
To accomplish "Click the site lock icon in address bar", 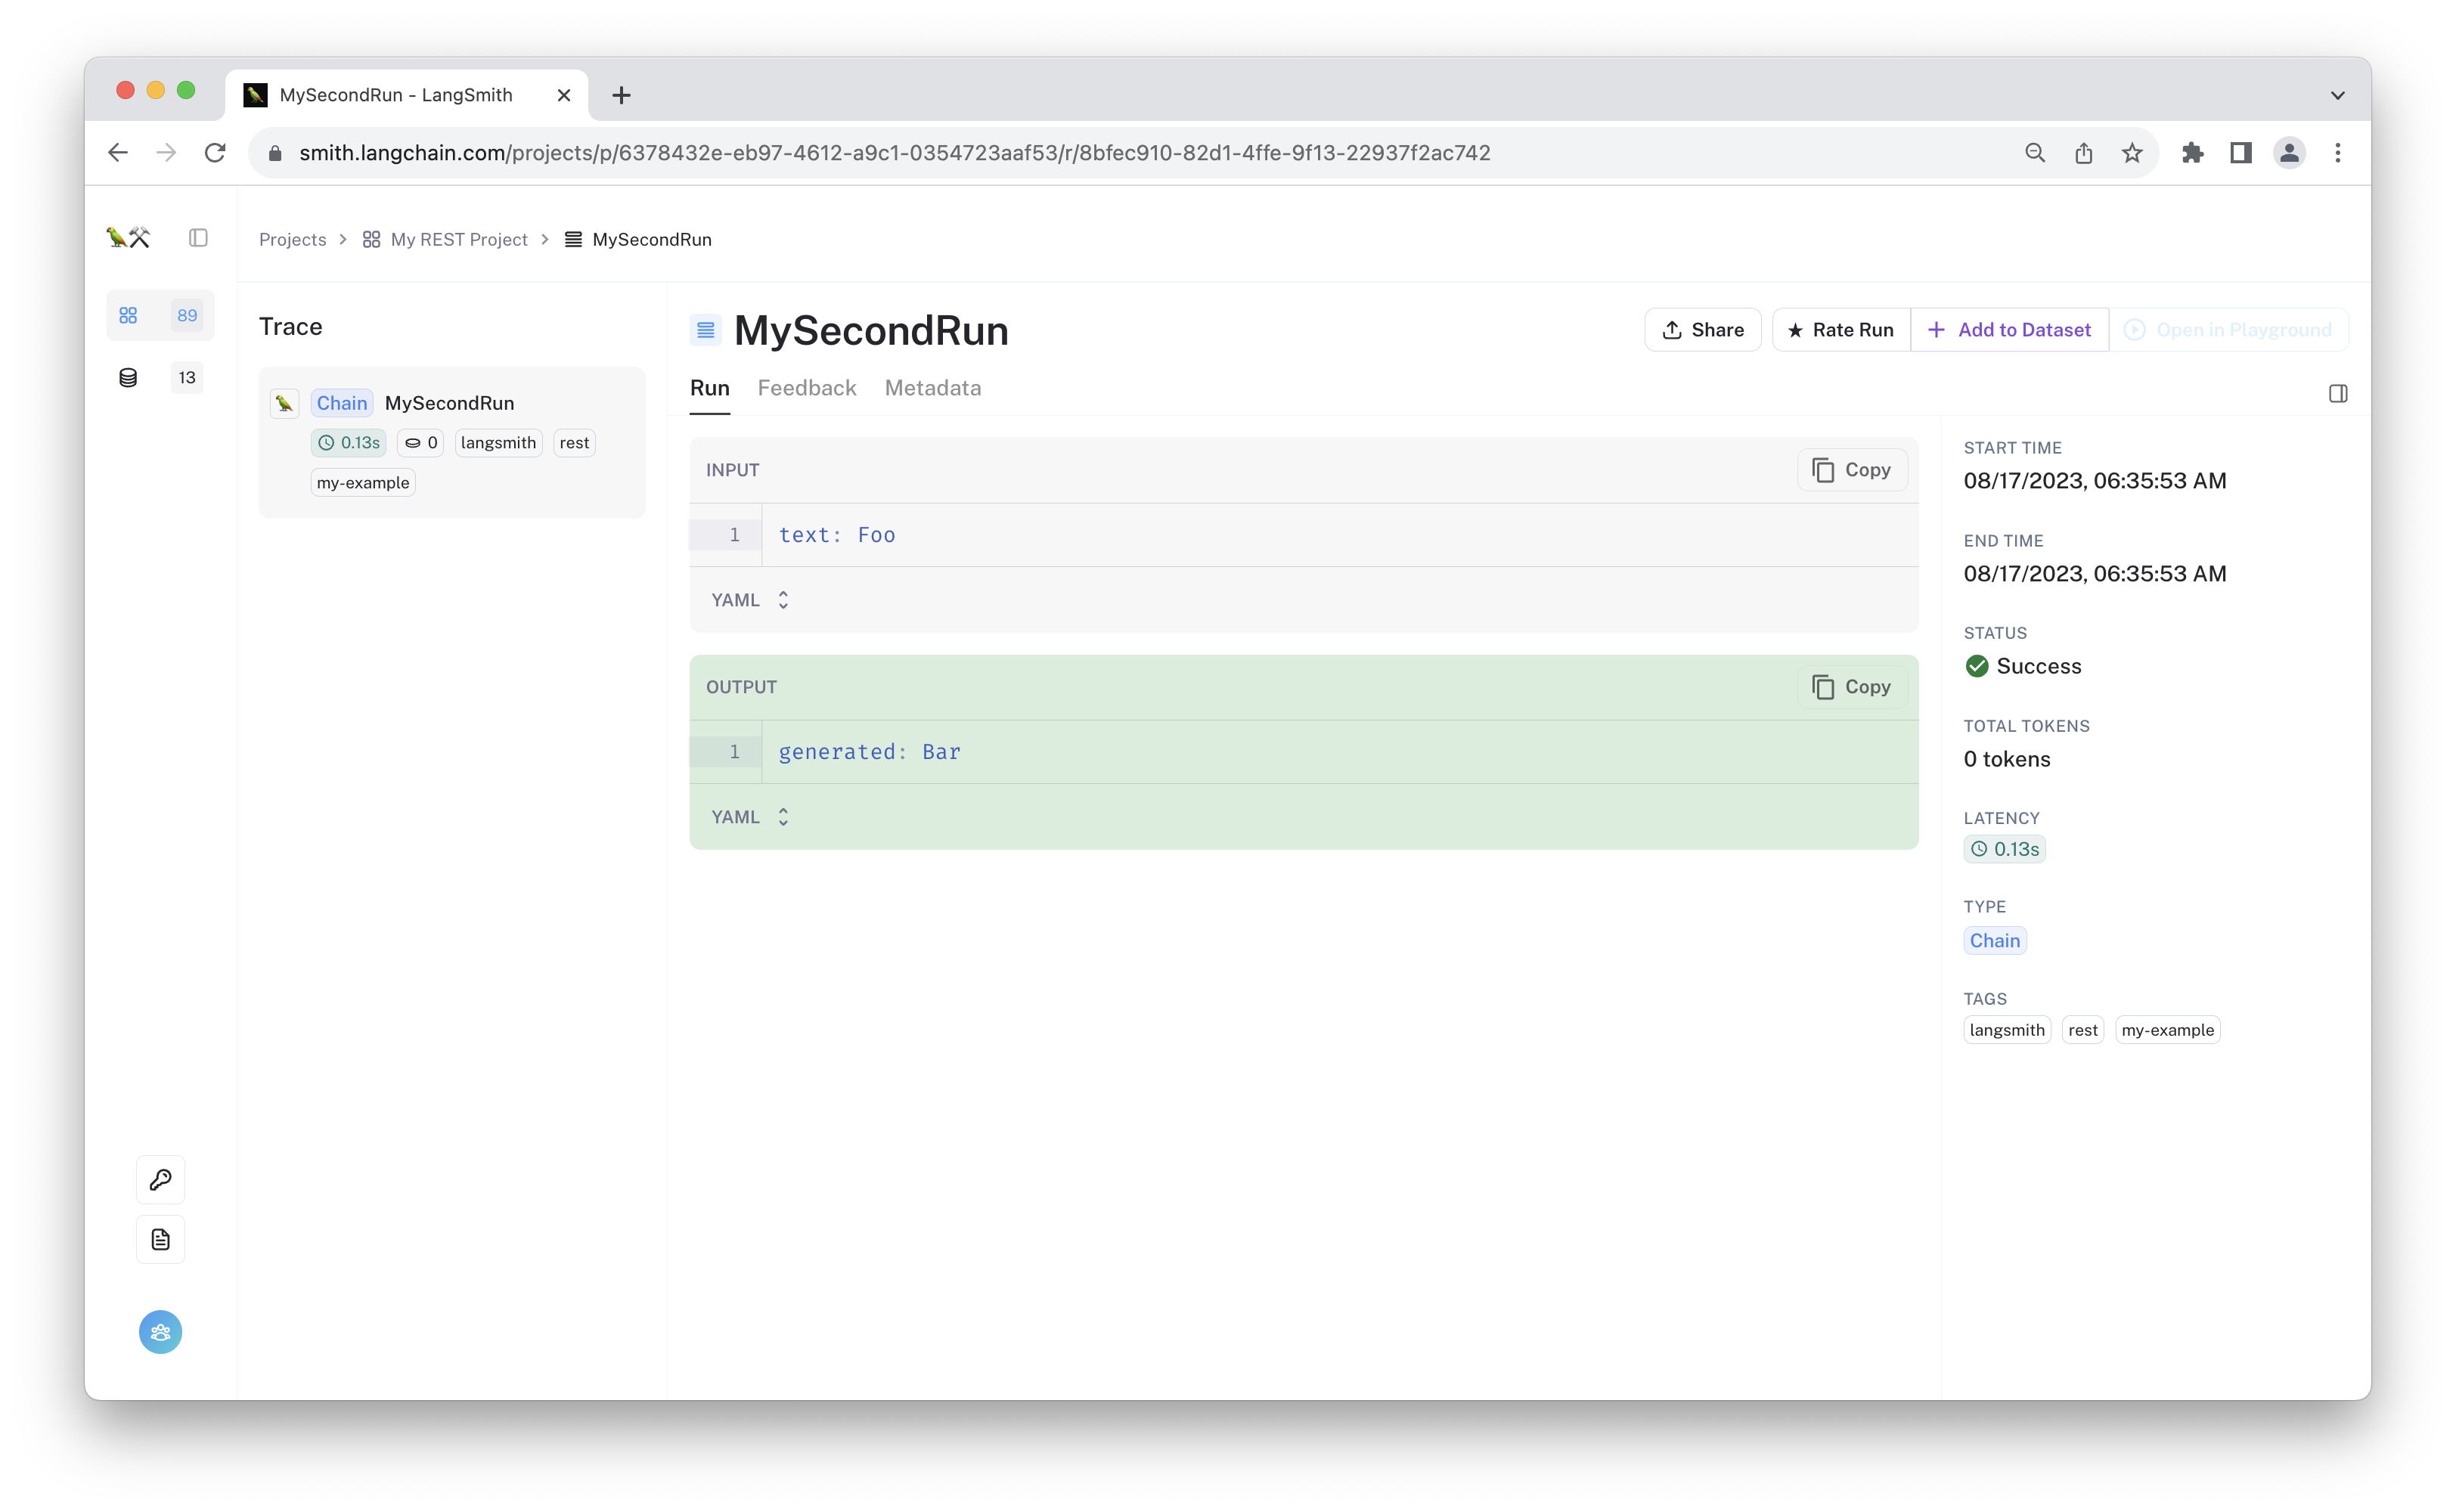I will [276, 153].
